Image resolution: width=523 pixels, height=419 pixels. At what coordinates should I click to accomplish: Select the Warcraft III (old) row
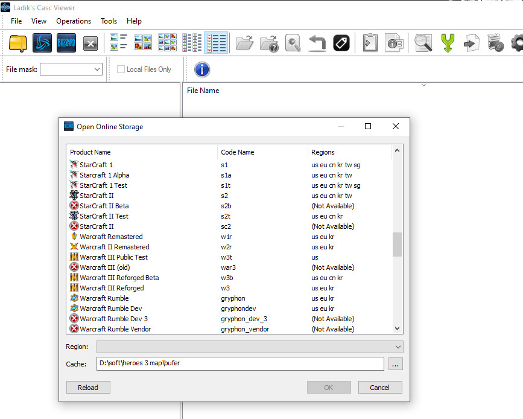click(x=230, y=267)
